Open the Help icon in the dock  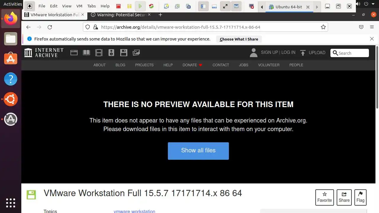click(x=11, y=79)
